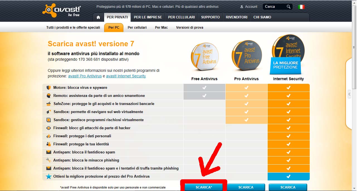Click the blue star icon in Ottieni row

point(49,176)
